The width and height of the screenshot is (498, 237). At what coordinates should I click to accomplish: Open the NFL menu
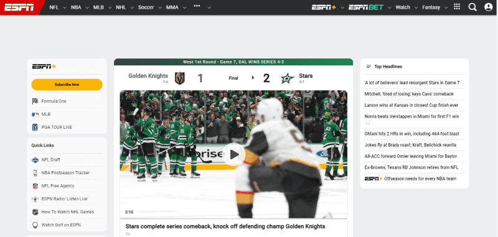point(54,7)
